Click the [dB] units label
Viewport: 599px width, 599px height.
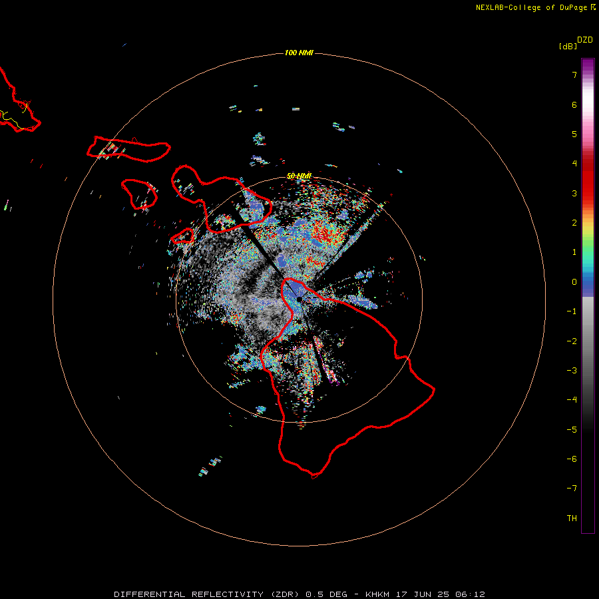click(x=568, y=46)
